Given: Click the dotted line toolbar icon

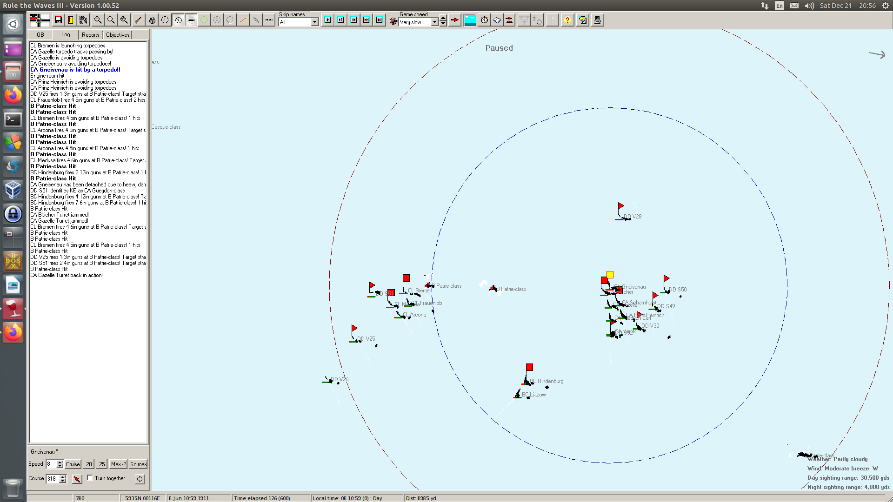Looking at the screenshot, I should 269,20.
